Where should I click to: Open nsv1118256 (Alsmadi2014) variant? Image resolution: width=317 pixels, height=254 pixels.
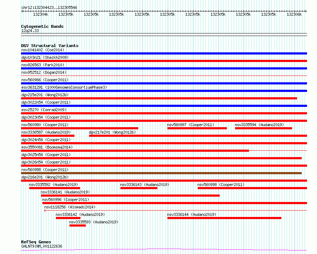pyautogui.click(x=70, y=207)
